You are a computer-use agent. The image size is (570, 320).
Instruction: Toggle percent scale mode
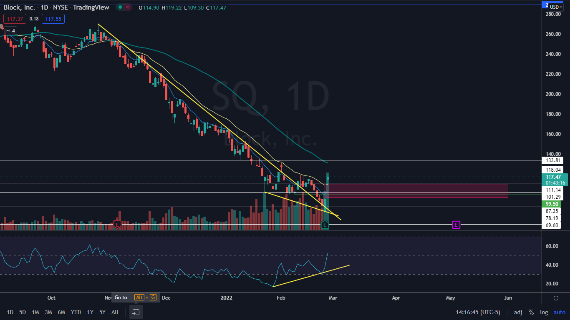(x=531, y=312)
